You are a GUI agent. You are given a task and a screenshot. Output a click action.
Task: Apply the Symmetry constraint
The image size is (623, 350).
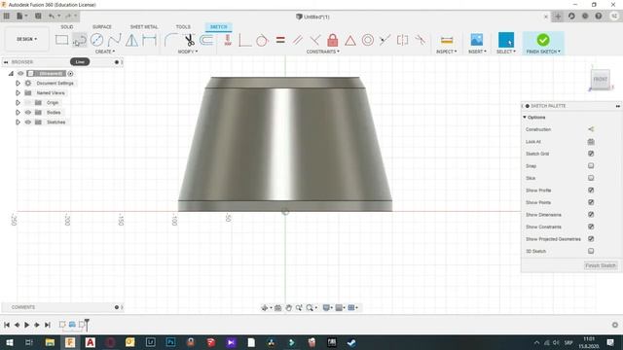pyautogui.click(x=402, y=40)
